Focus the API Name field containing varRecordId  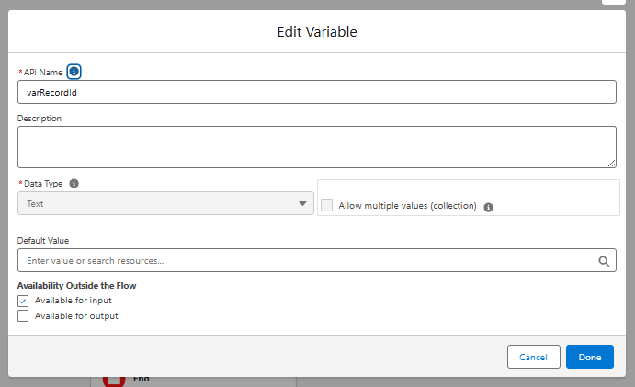tap(317, 92)
